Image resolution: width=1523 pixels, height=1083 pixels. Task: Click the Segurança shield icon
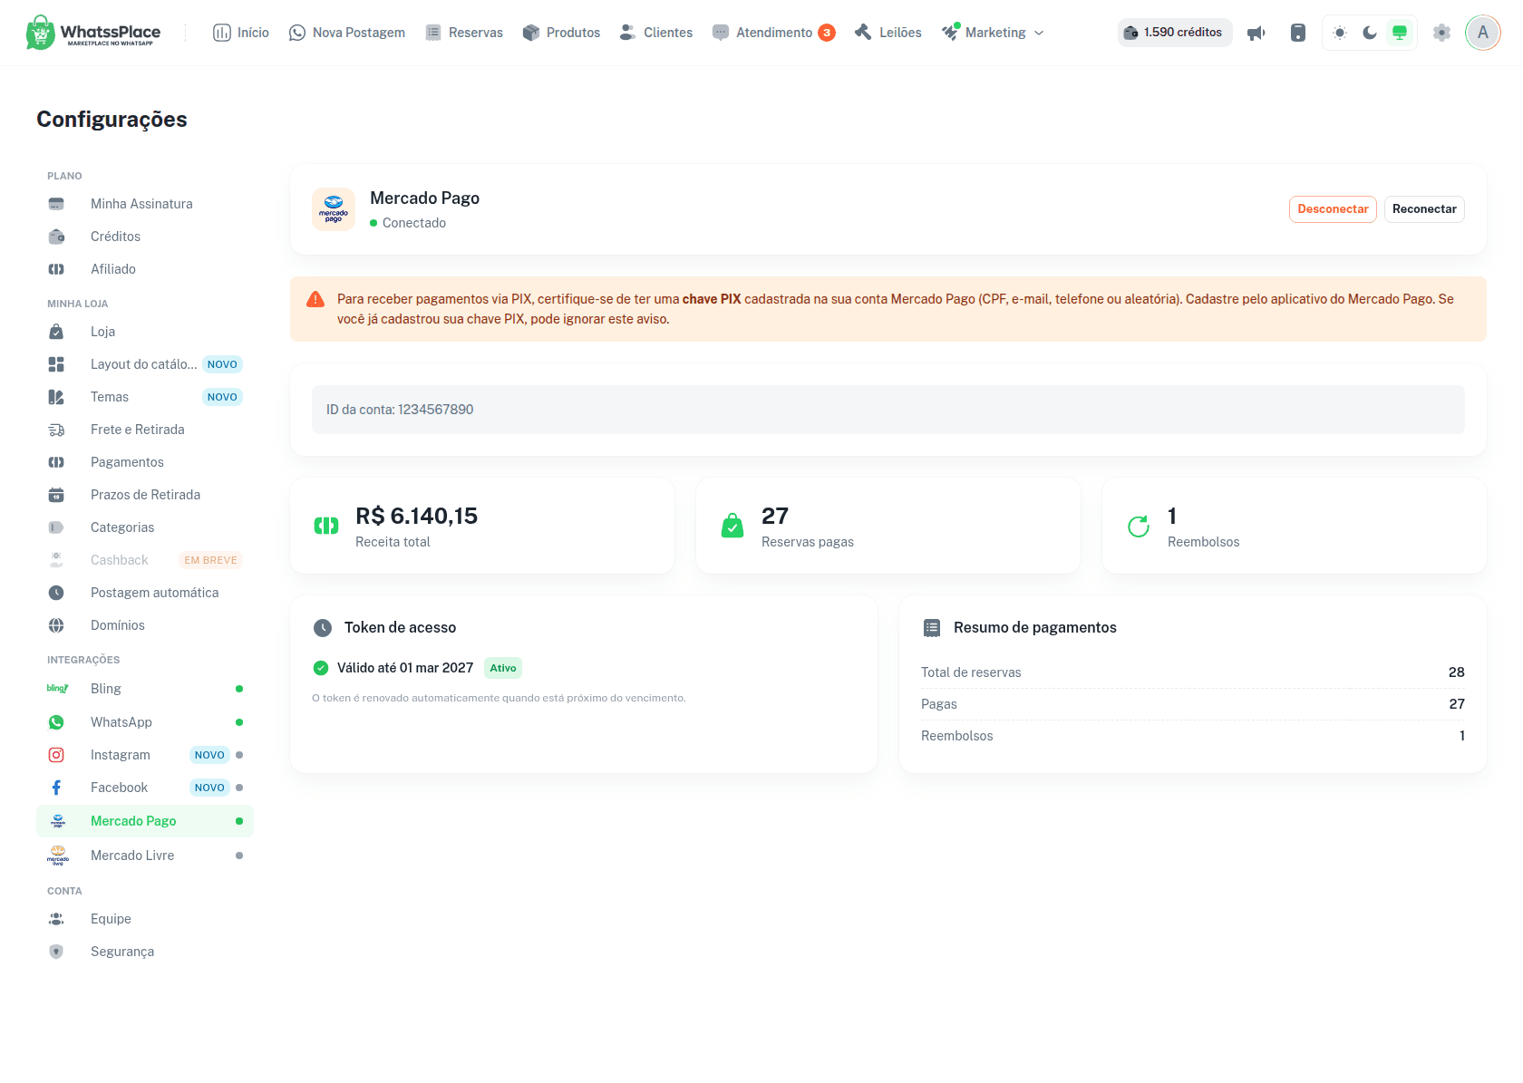tap(56, 952)
